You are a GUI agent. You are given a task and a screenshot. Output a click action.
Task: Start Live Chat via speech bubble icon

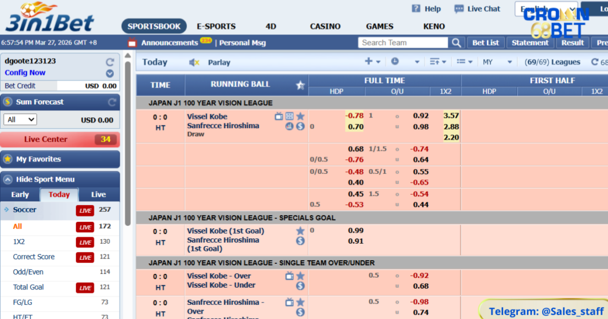coord(459,9)
